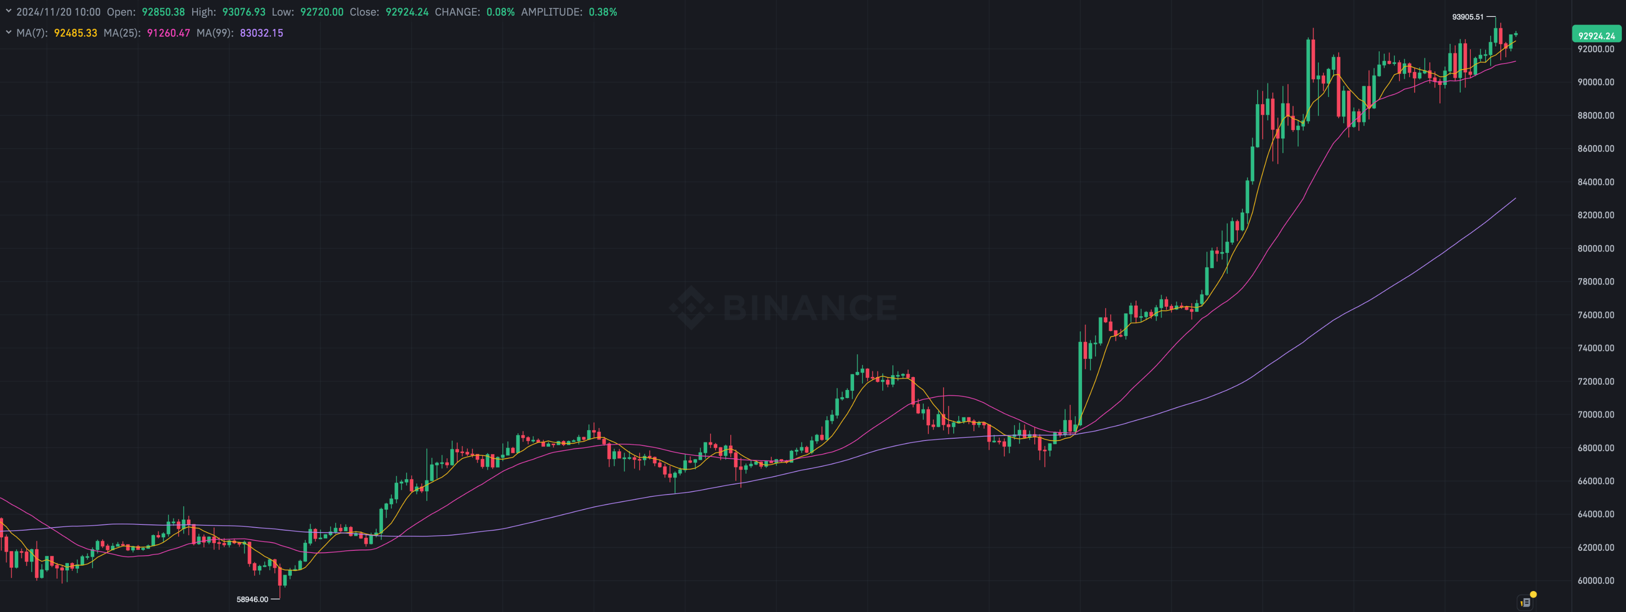Screen dimensions: 1626x612
Task: Click the 86000.00 price axis label
Action: click(1596, 149)
